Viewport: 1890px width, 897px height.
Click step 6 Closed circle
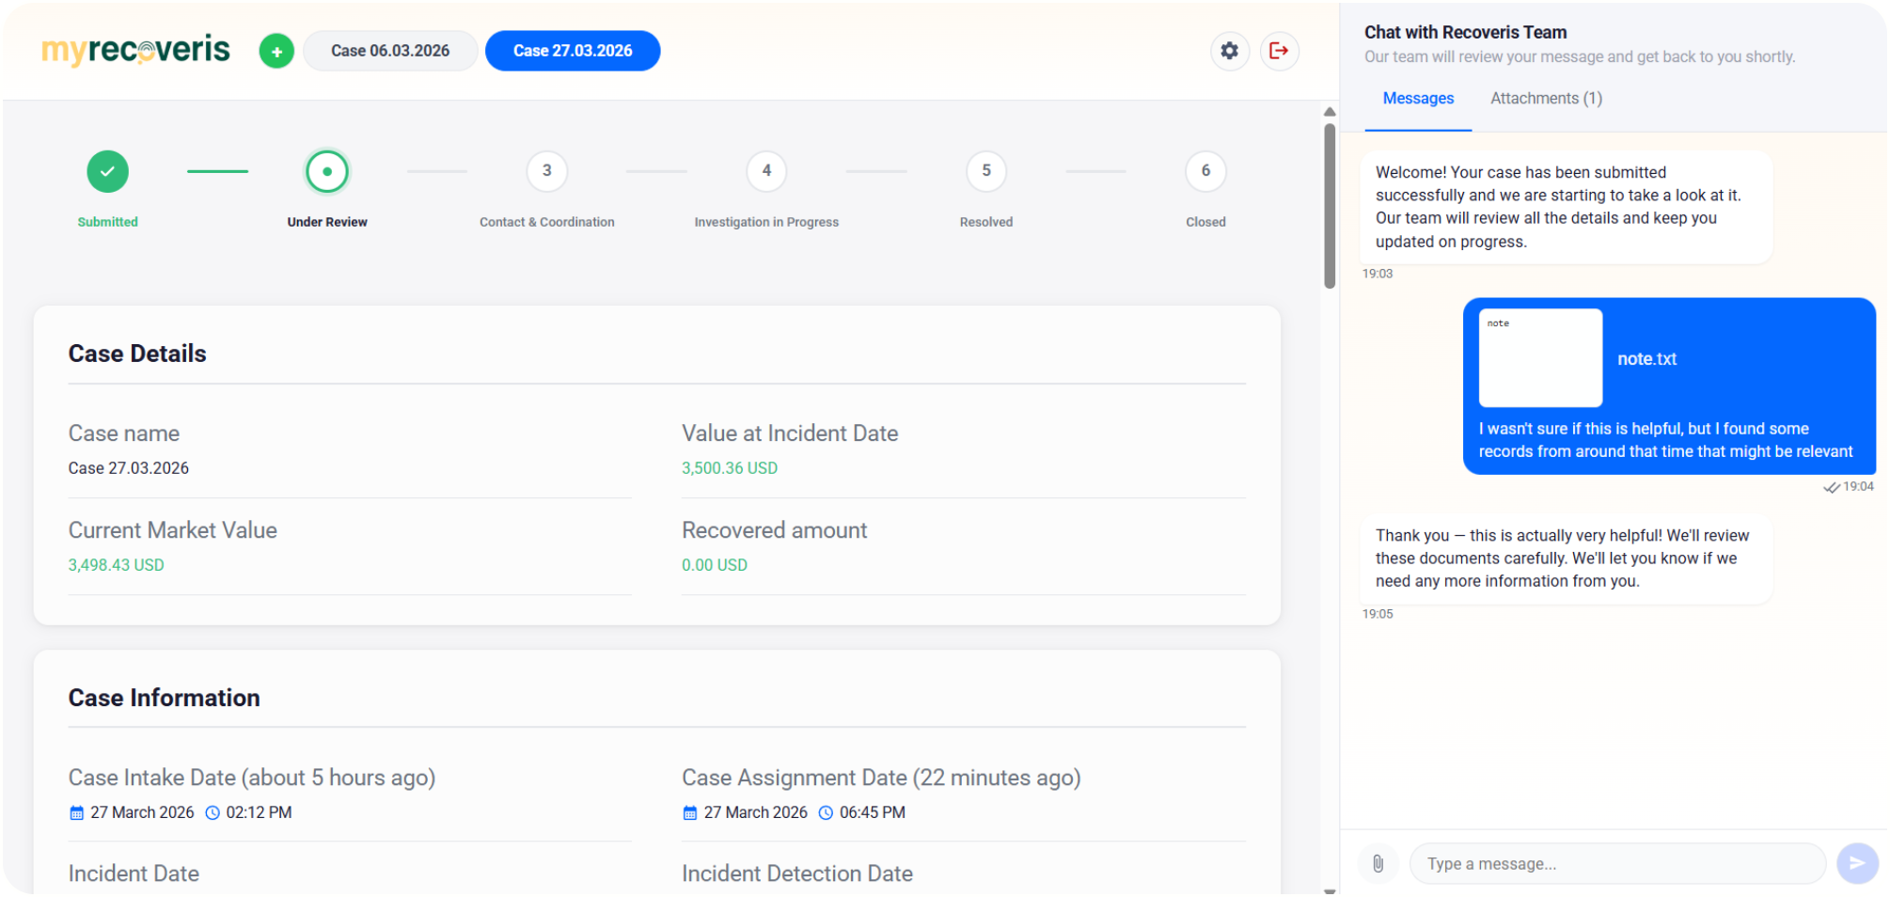tap(1205, 171)
